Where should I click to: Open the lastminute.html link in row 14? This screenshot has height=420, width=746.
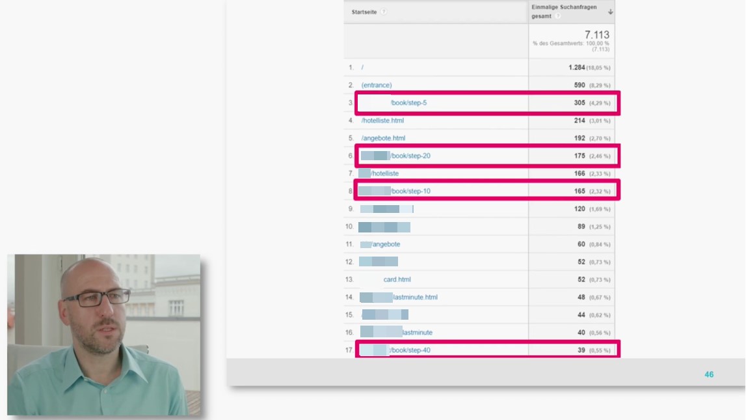click(x=415, y=297)
